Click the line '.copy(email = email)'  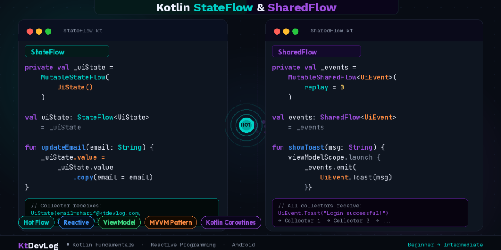click(x=113, y=177)
